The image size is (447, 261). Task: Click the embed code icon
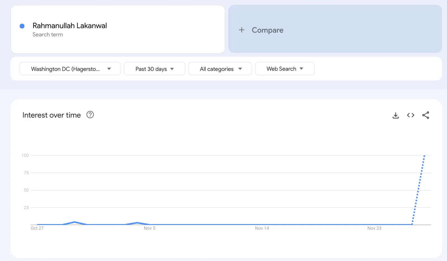click(x=410, y=115)
